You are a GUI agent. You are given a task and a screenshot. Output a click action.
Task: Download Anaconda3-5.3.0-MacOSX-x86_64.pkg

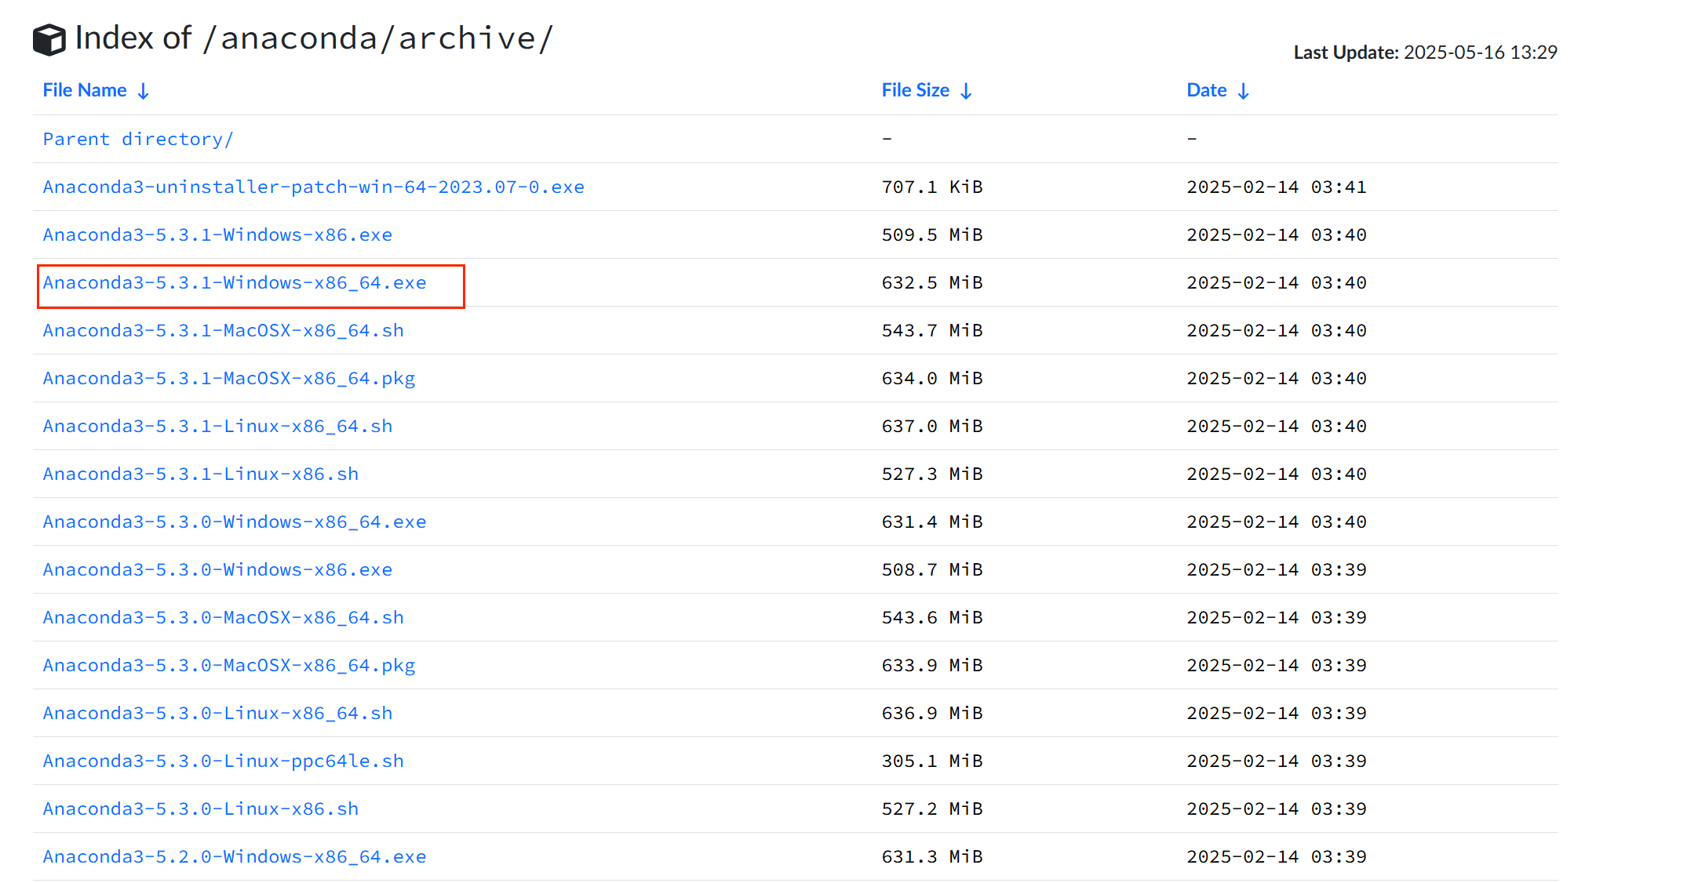229,665
